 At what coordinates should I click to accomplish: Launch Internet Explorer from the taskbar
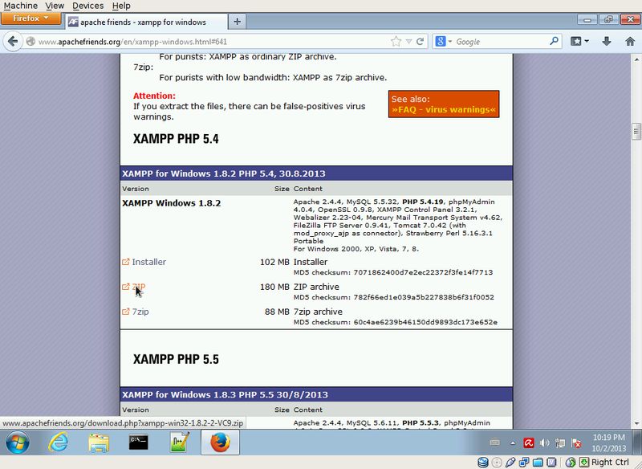point(58,442)
